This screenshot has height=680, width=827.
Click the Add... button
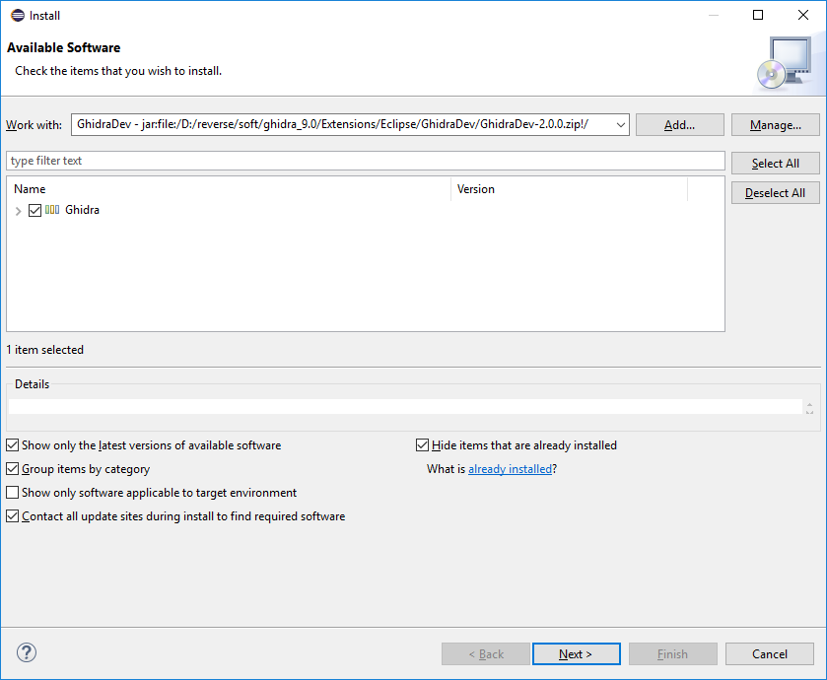coord(679,125)
